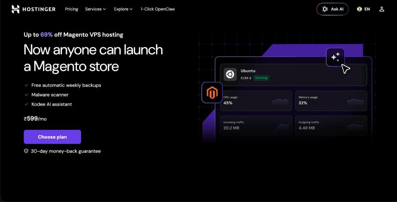Screen dimensions: 397x202
Task: Click the checkmark beside Malware scanner
Action: point(26,95)
